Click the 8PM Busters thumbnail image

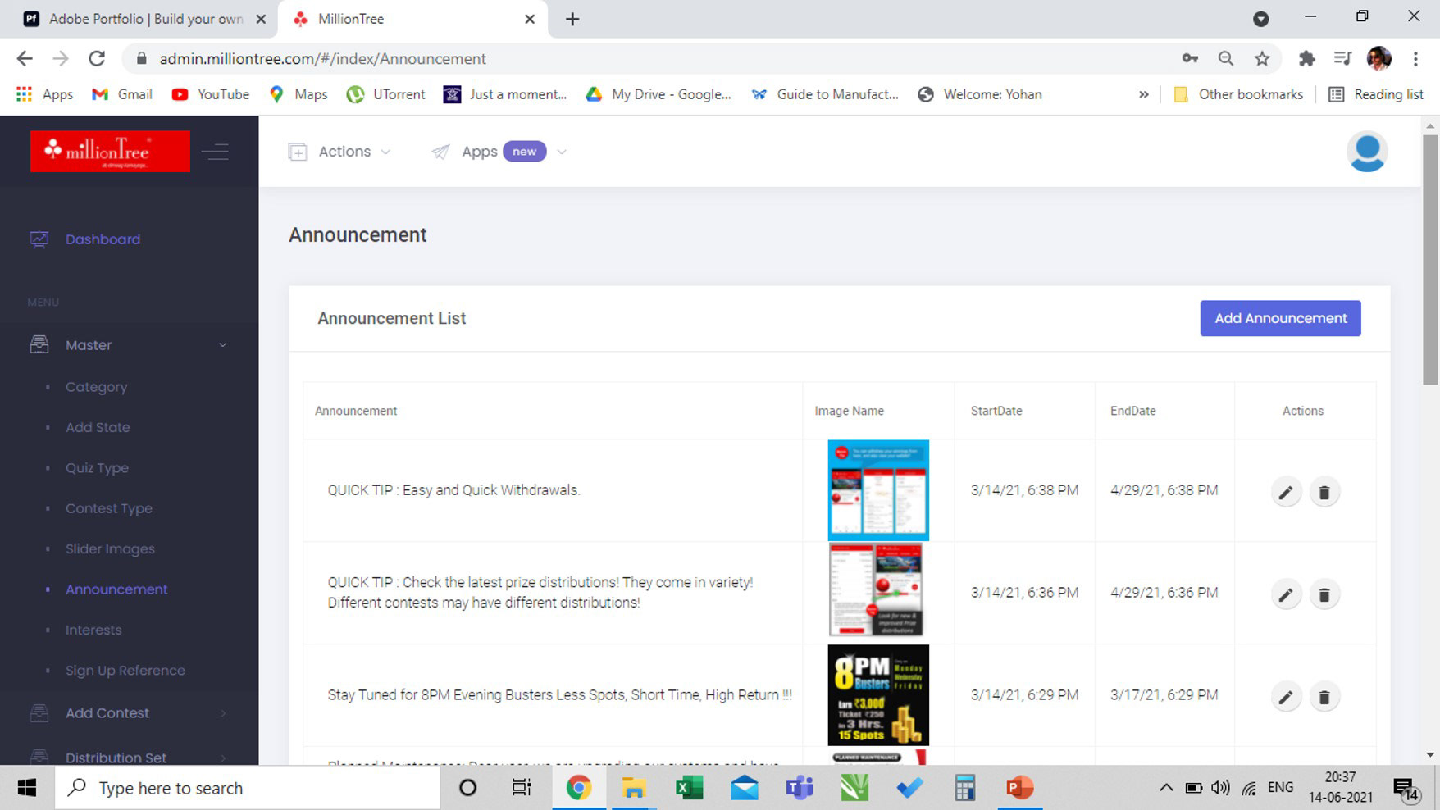[x=878, y=694]
